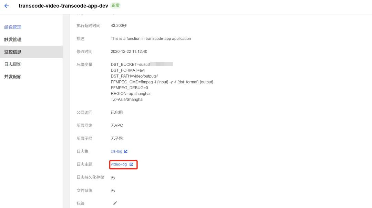
Task: Click the REGION=ap-shanghai line
Action: coord(131,94)
